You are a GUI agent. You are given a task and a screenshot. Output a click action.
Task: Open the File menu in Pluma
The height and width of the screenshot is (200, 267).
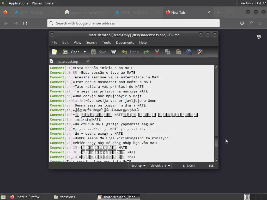[54, 42]
